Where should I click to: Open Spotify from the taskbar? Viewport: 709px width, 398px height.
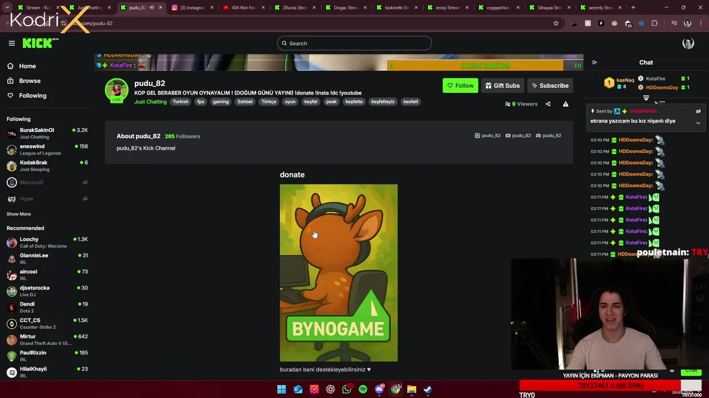363,389
